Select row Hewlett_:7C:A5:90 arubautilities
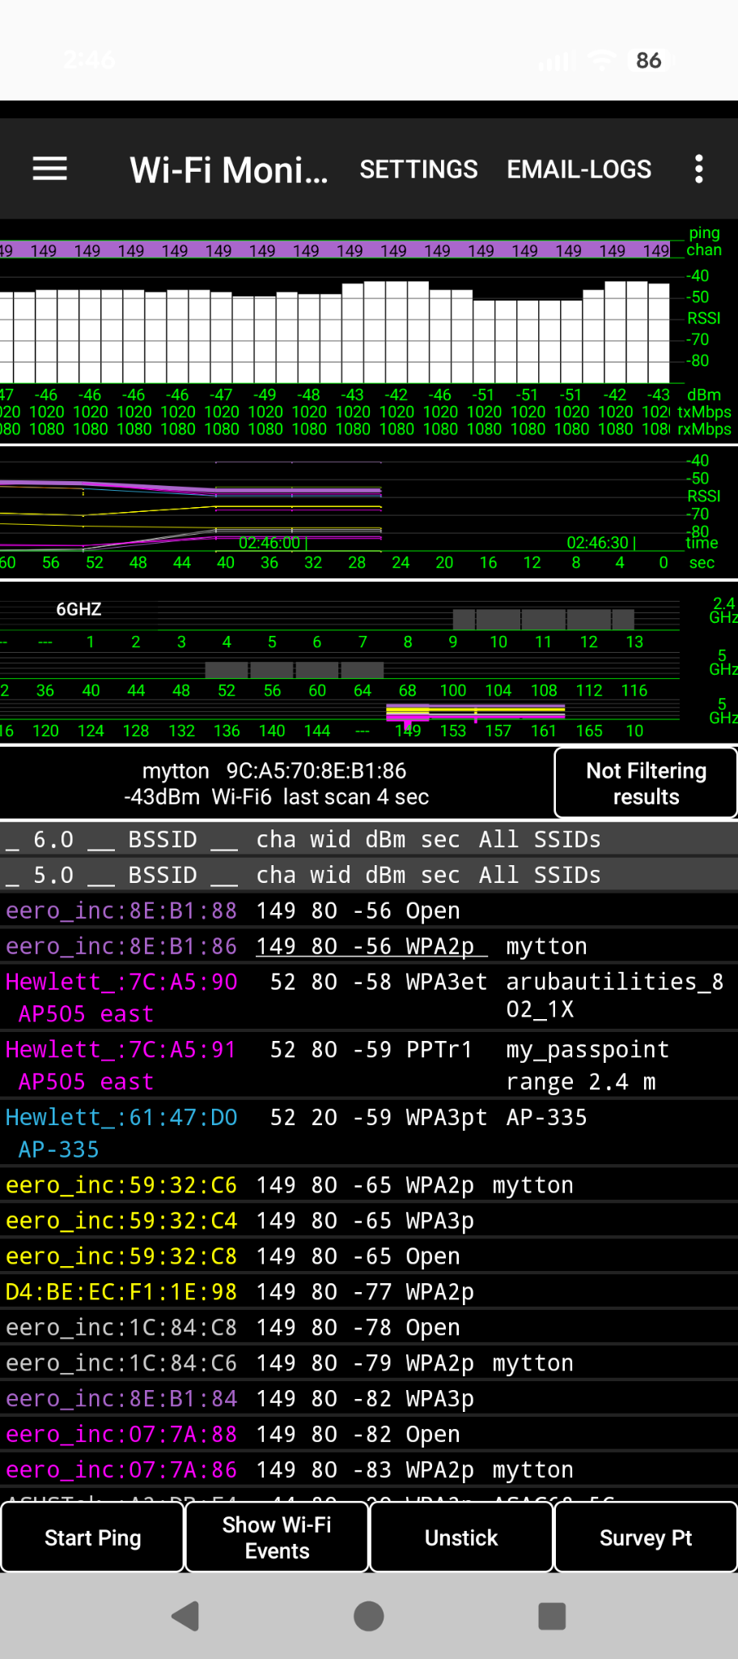Image resolution: width=738 pixels, height=1659 pixels. pyautogui.click(x=369, y=997)
